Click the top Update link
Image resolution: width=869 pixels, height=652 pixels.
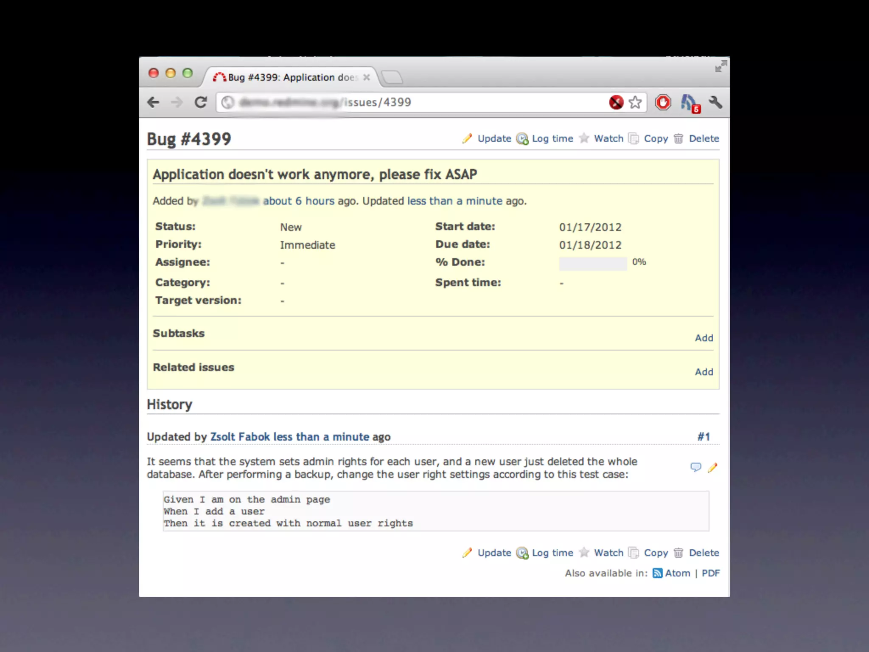coord(494,139)
